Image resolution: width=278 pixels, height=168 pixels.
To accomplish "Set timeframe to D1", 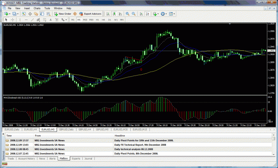I will tap(109, 20).
